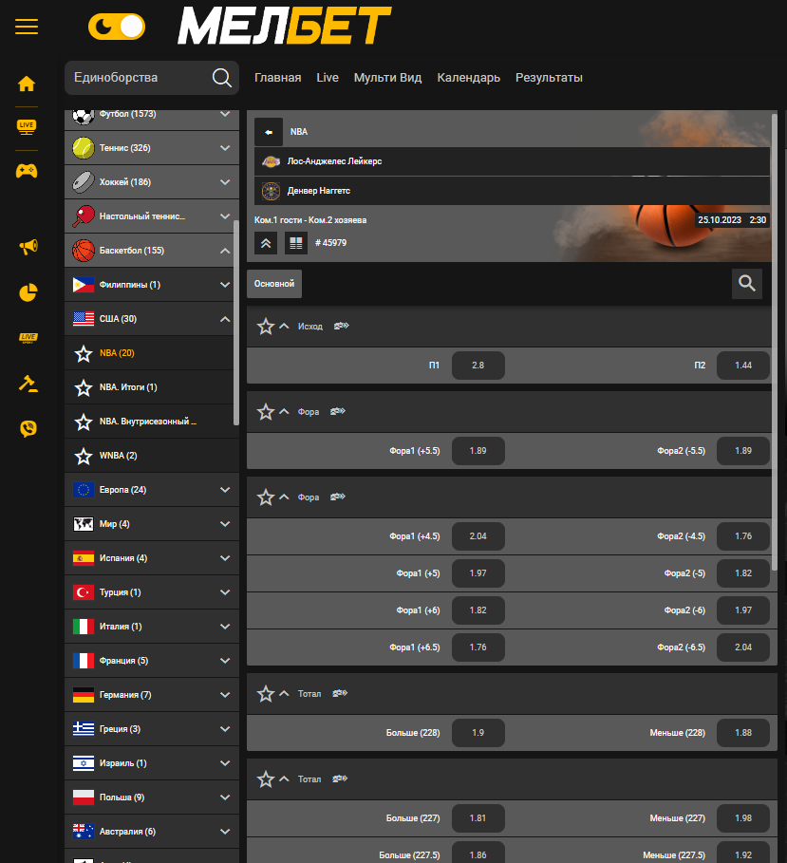The image size is (787, 863).
Task: Favorite the Исход market star
Action: 266,327
